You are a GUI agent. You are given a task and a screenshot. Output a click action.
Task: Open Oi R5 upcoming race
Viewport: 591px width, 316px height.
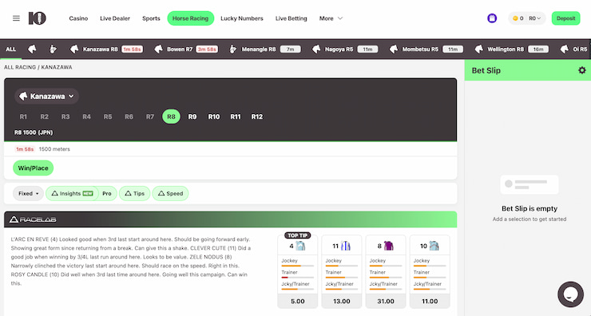tap(573, 49)
